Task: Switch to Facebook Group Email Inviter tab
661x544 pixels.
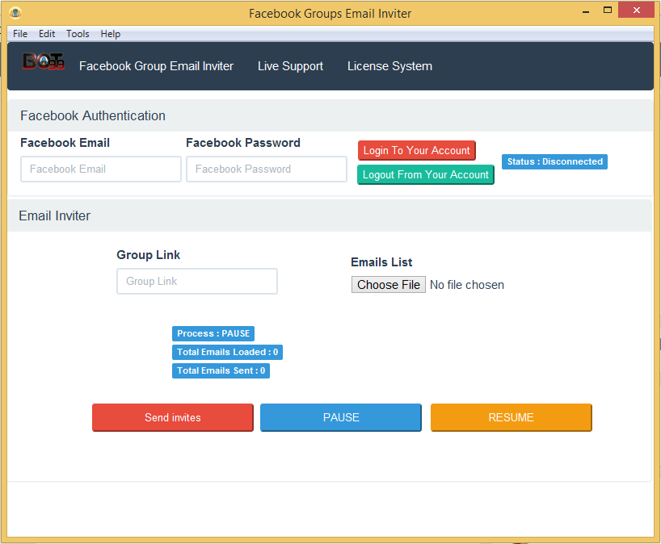Action: coord(156,66)
